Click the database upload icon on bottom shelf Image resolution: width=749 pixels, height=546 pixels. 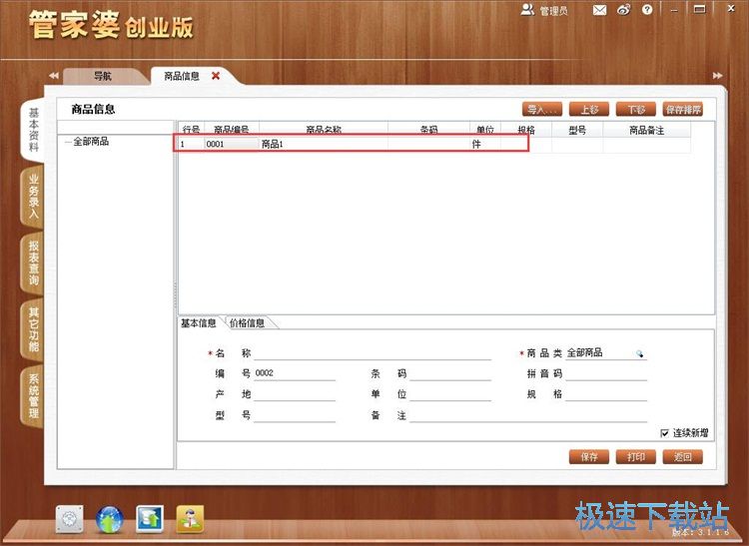[x=149, y=519]
